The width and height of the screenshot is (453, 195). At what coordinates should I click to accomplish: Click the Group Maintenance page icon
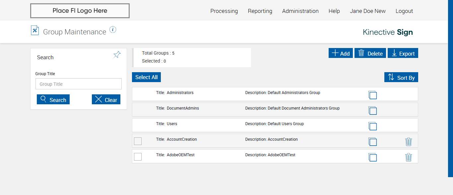[35, 30]
